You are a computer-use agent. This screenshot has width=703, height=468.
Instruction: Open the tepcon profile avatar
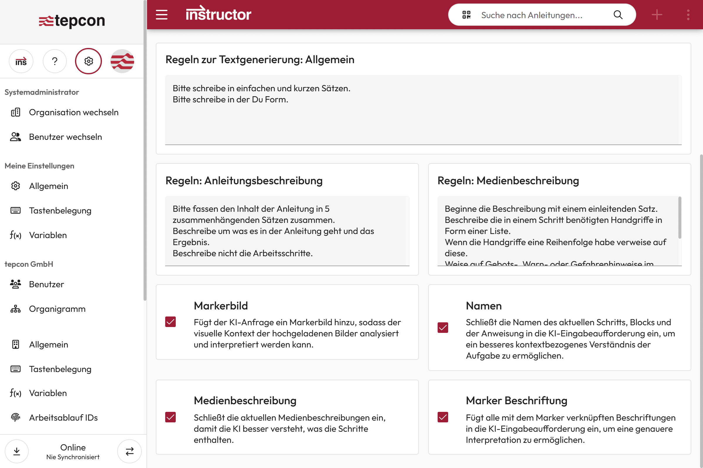122,61
